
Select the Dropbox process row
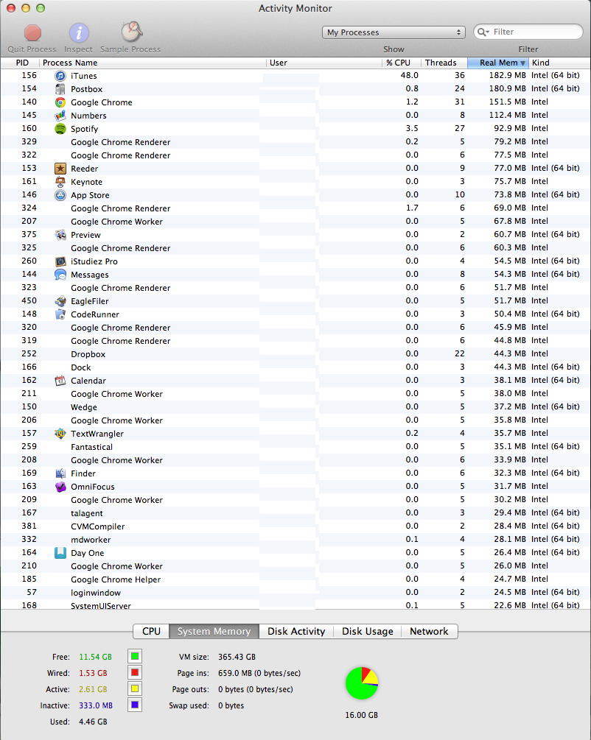click(x=295, y=354)
